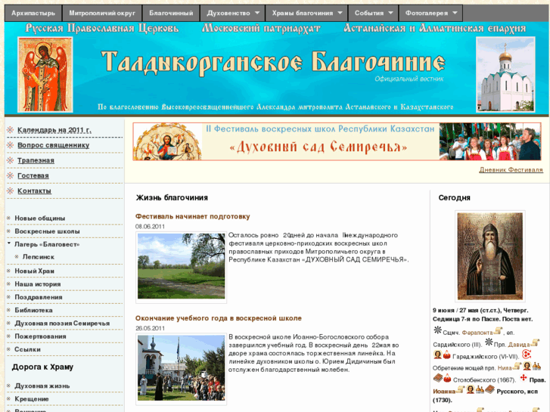The height and width of the screenshot is (412, 550).
Task: Click candle icon before Столобенского
Action: pos(447,378)
